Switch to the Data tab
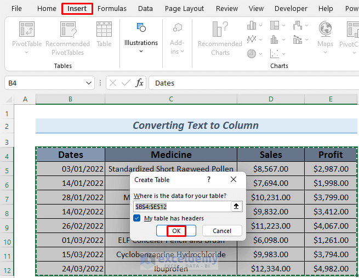The width and height of the screenshot is (359, 278). click(x=145, y=9)
